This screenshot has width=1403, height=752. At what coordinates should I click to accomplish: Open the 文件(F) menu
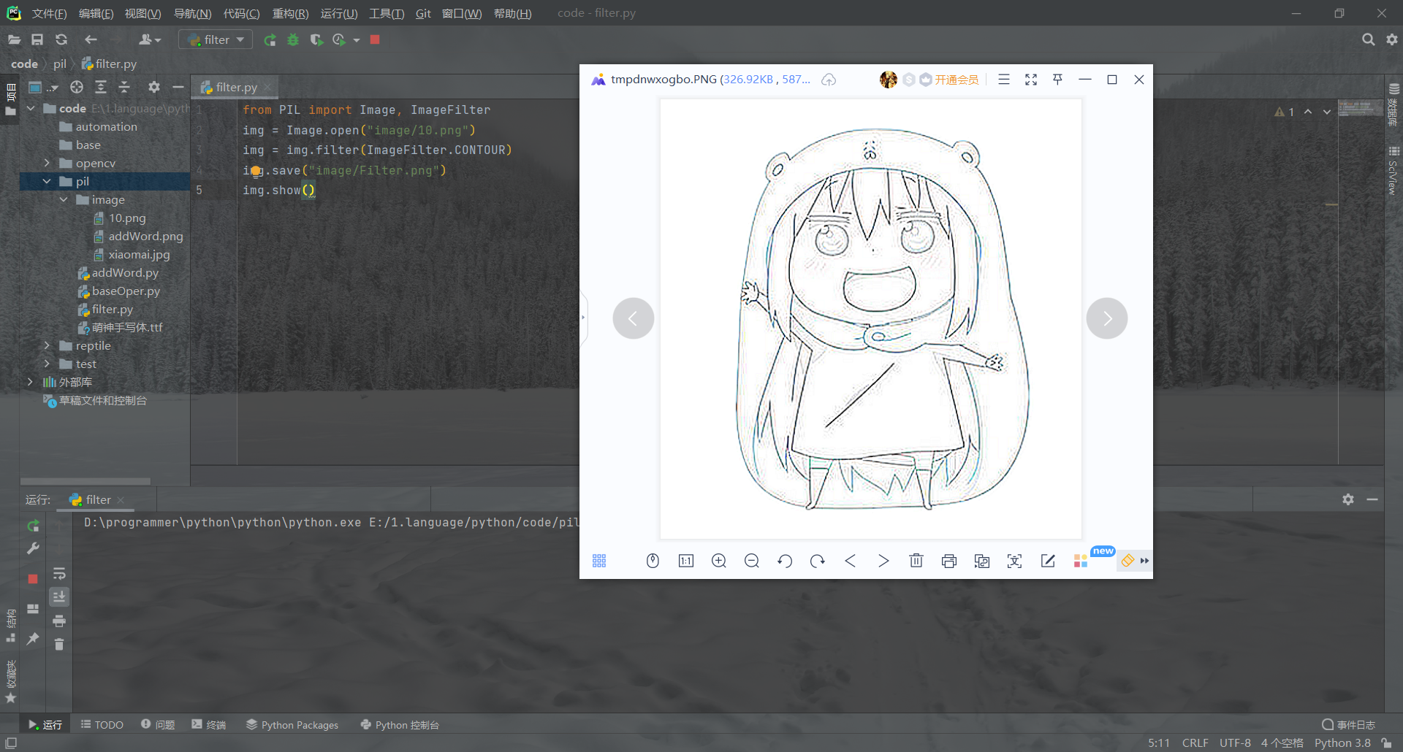click(49, 13)
